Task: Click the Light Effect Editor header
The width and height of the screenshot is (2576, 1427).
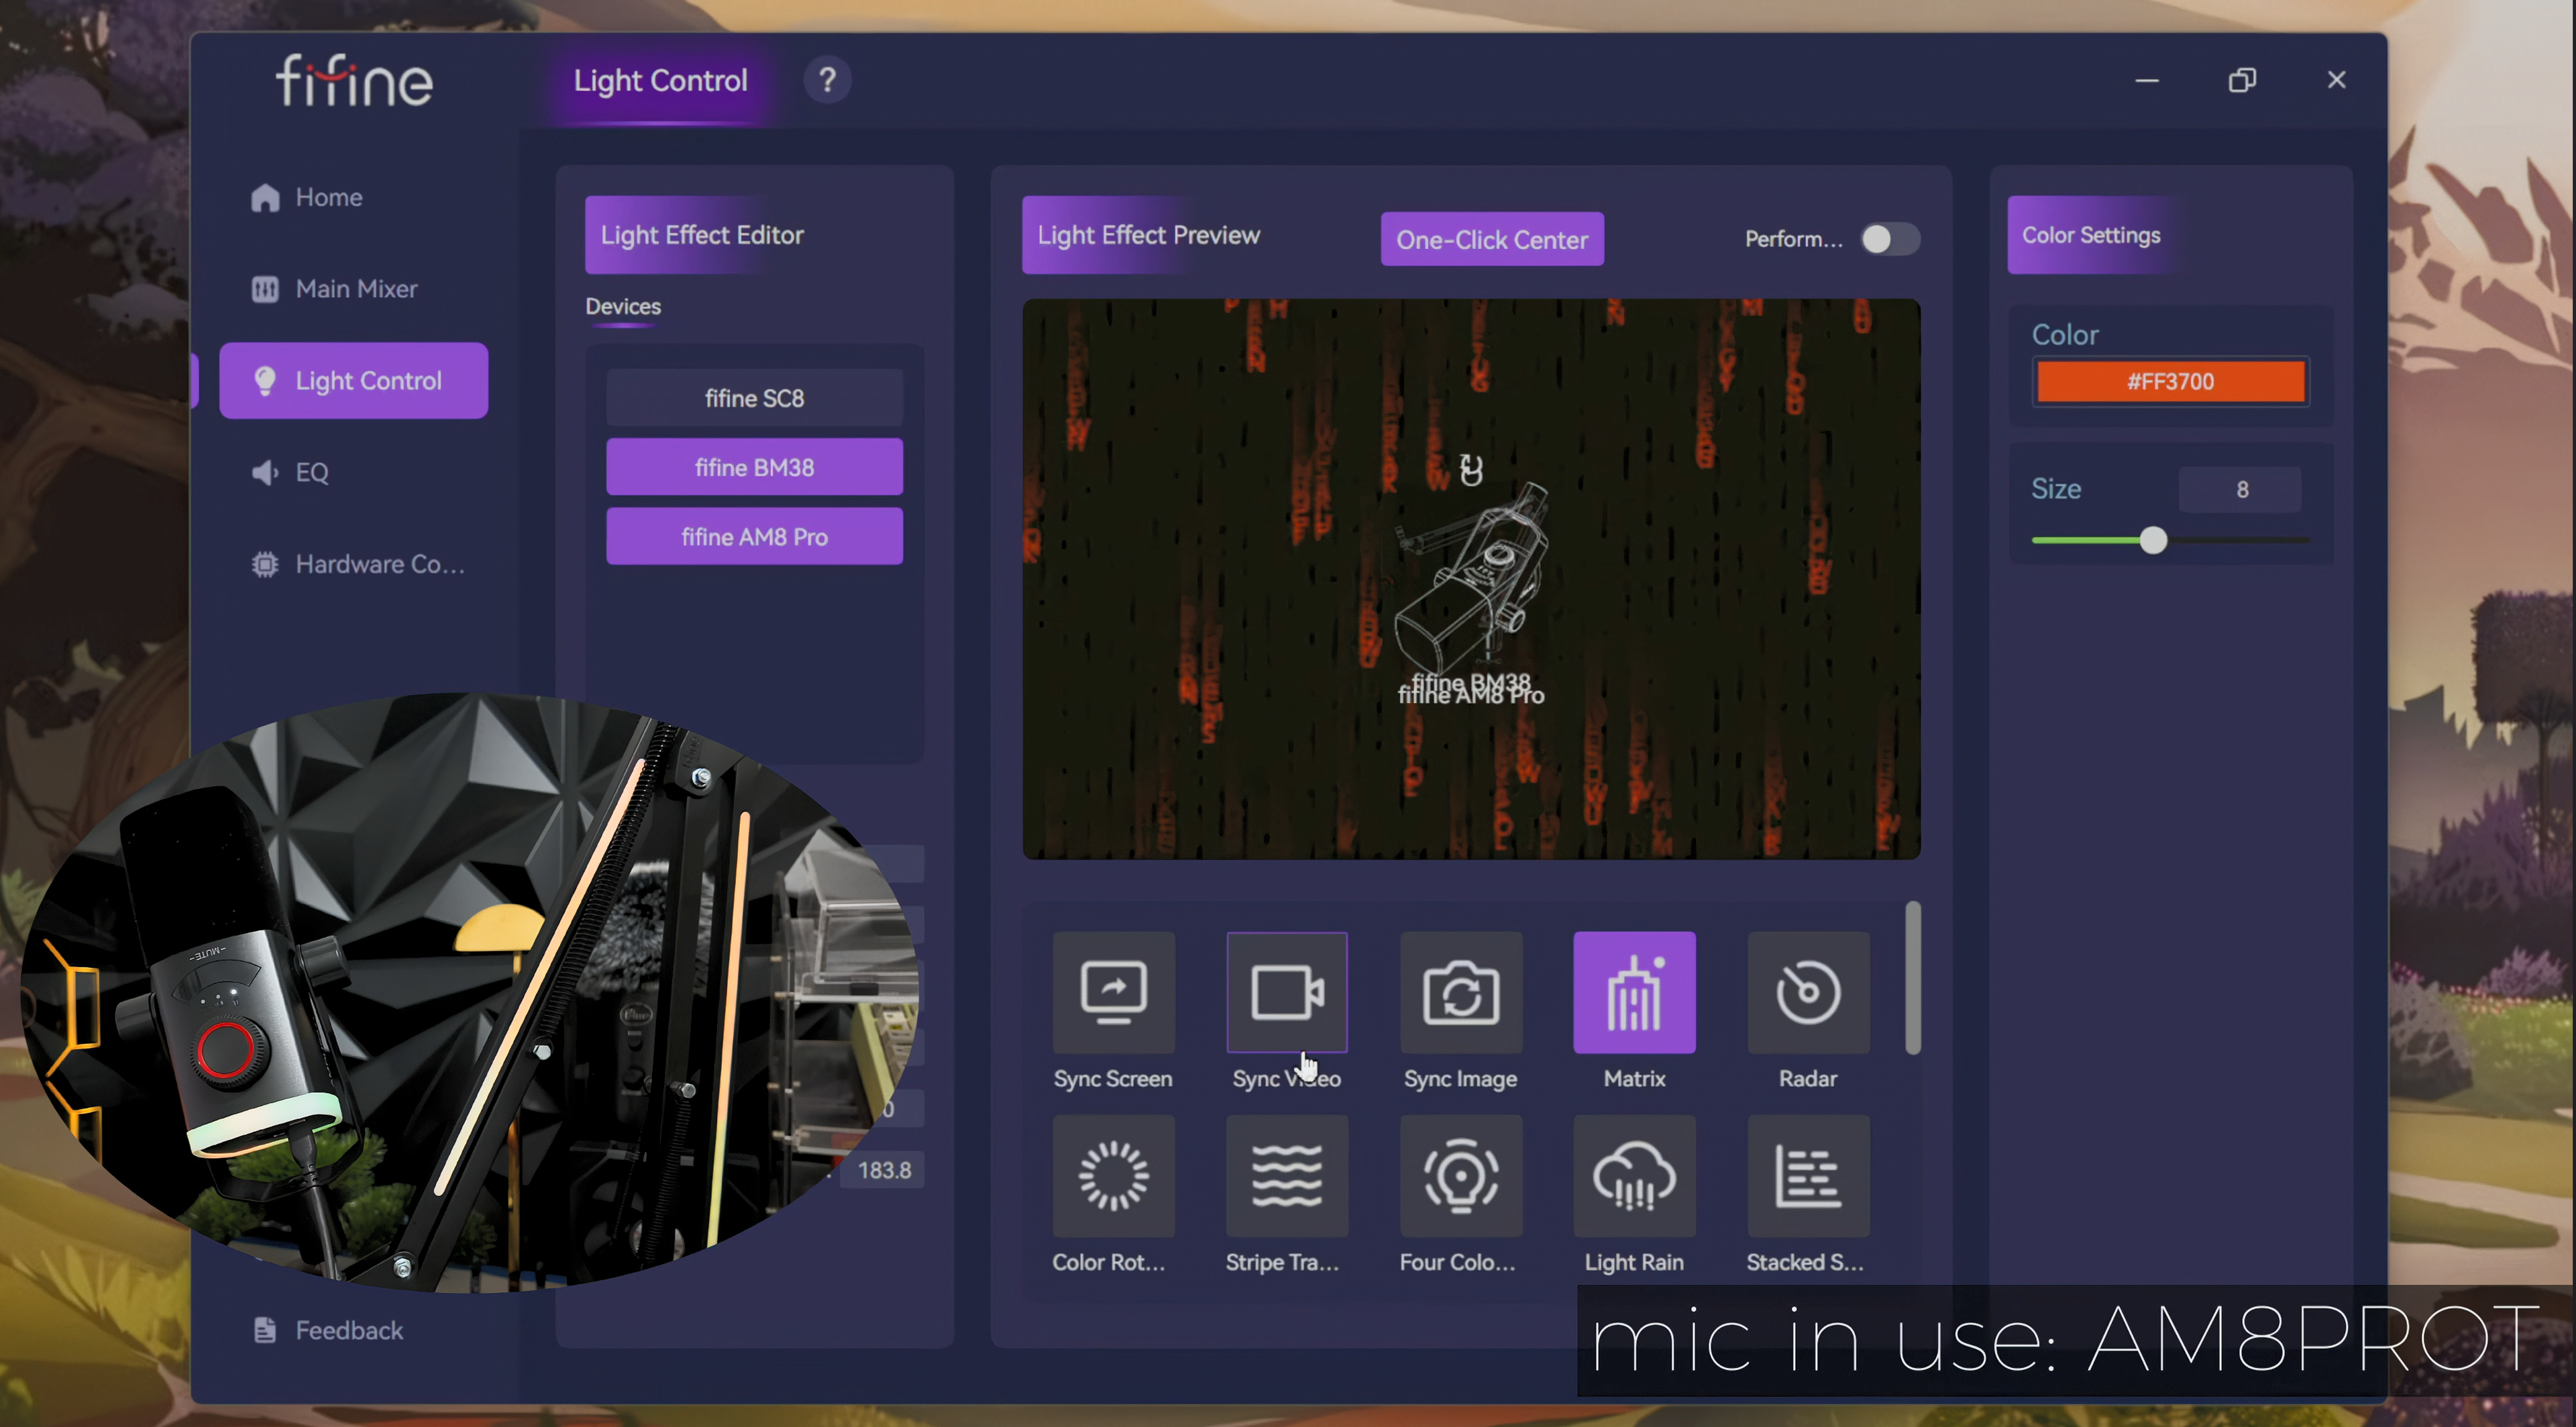Action: (x=701, y=235)
